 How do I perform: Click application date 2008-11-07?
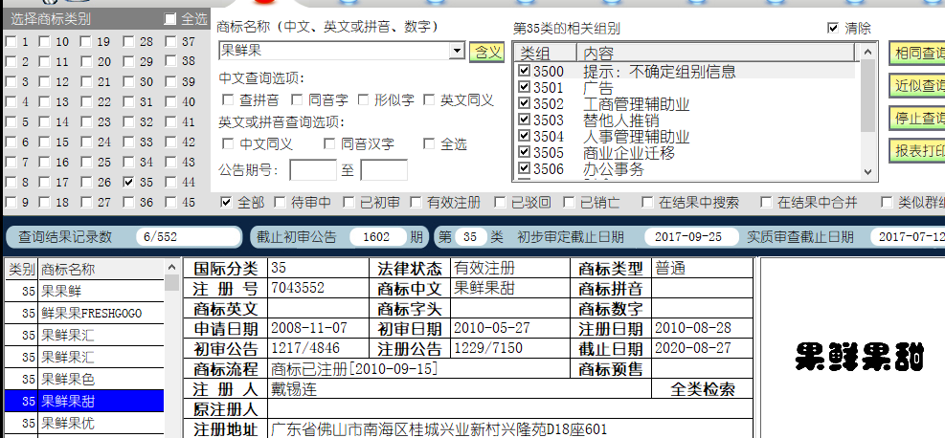[309, 328]
